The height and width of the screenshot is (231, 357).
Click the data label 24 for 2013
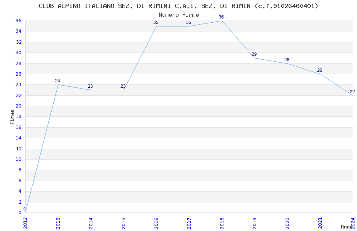click(x=58, y=81)
